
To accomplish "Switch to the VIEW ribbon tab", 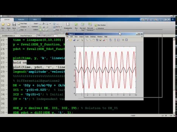I will pyautogui.click(x=35, y=19).
